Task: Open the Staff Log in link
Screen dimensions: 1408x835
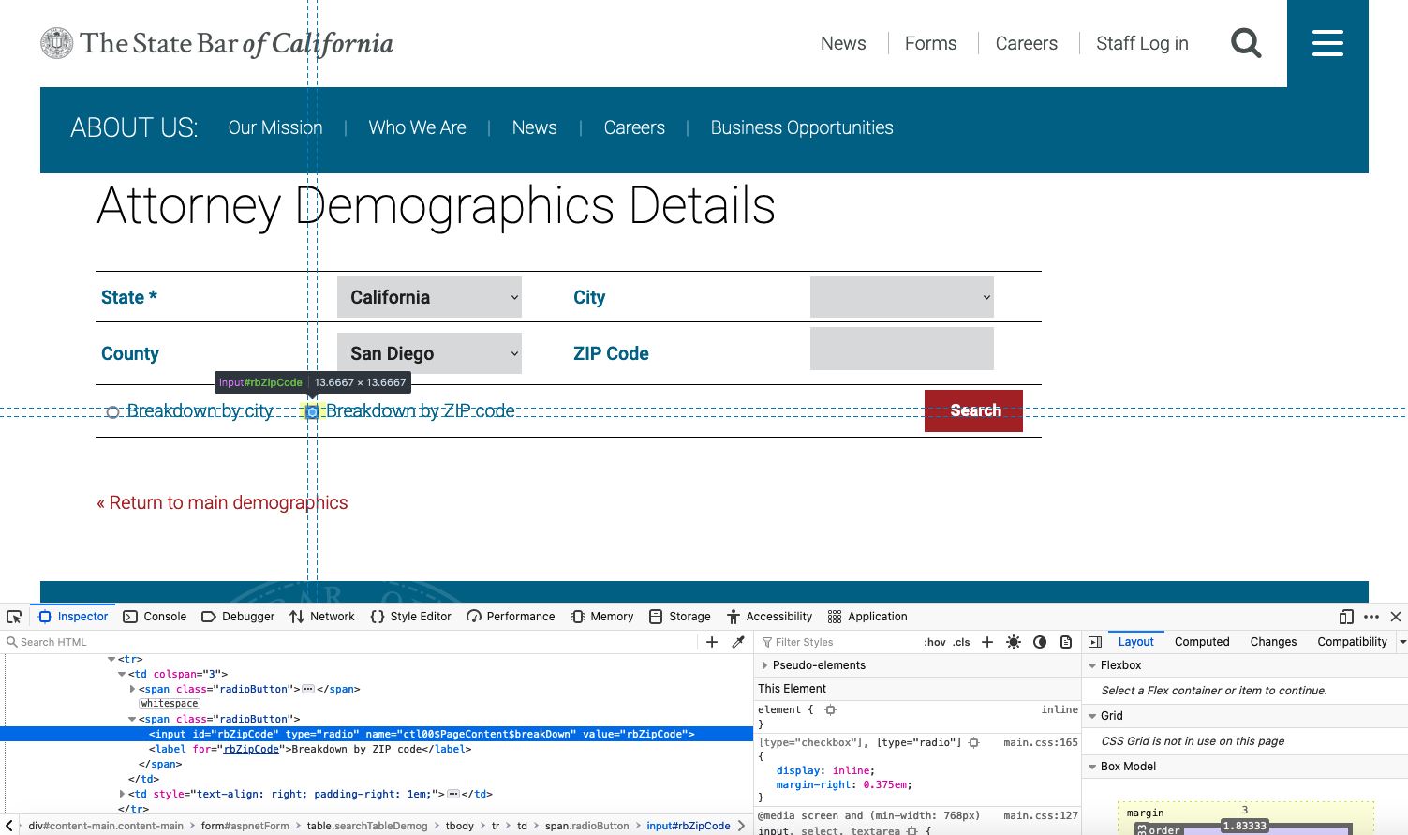Action: point(1142,43)
